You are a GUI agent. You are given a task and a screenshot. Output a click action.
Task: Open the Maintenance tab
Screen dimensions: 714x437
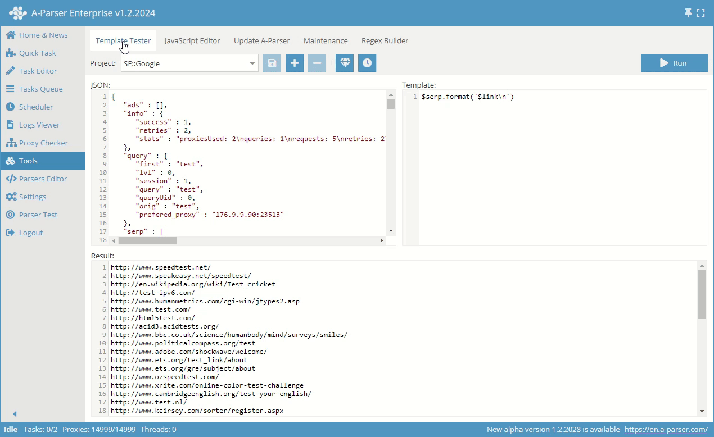pos(326,40)
